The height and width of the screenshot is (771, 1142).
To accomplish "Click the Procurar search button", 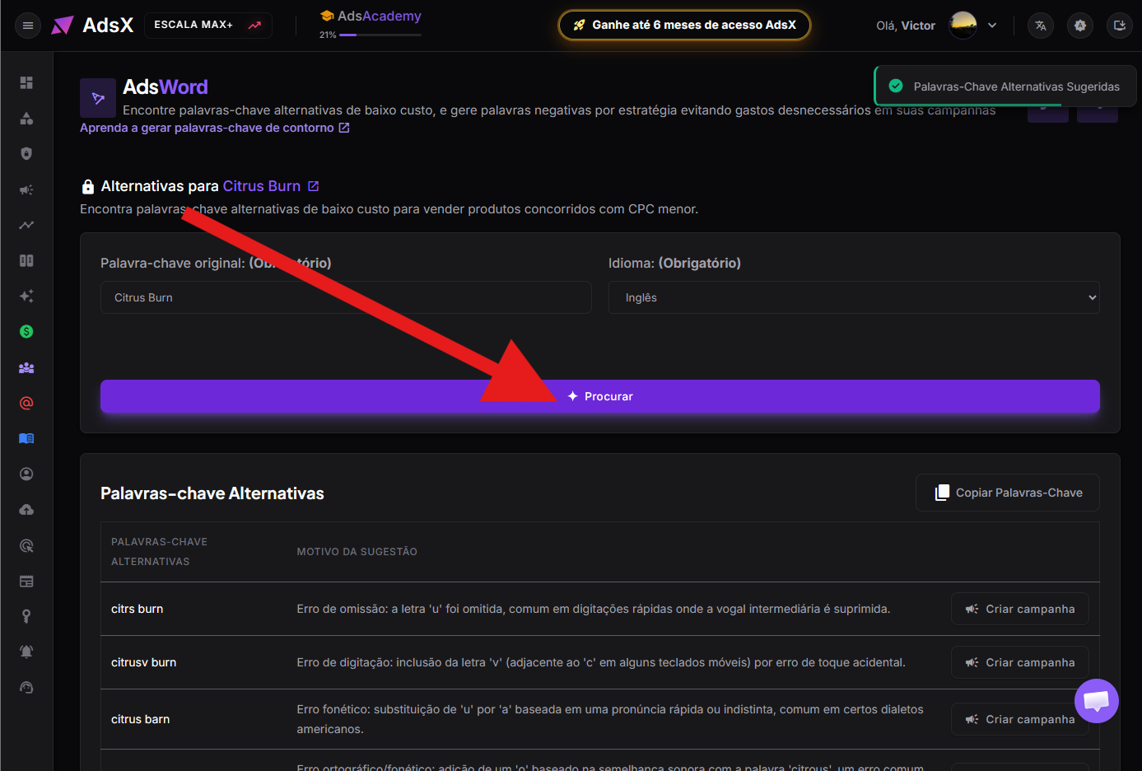I will point(600,396).
